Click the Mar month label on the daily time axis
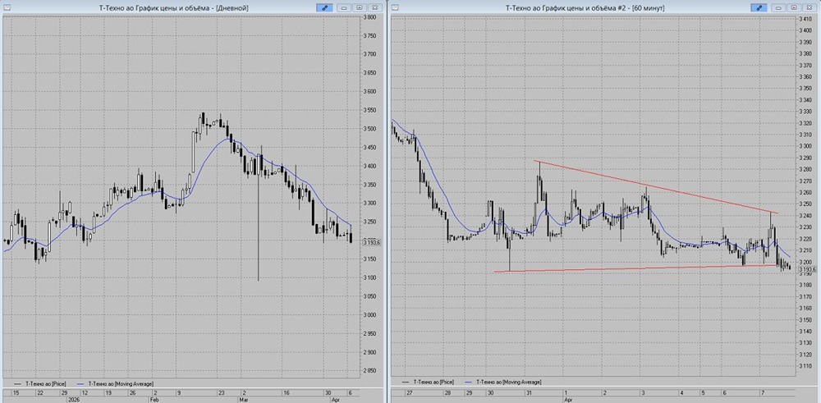The height and width of the screenshot is (403, 821). coord(245,398)
